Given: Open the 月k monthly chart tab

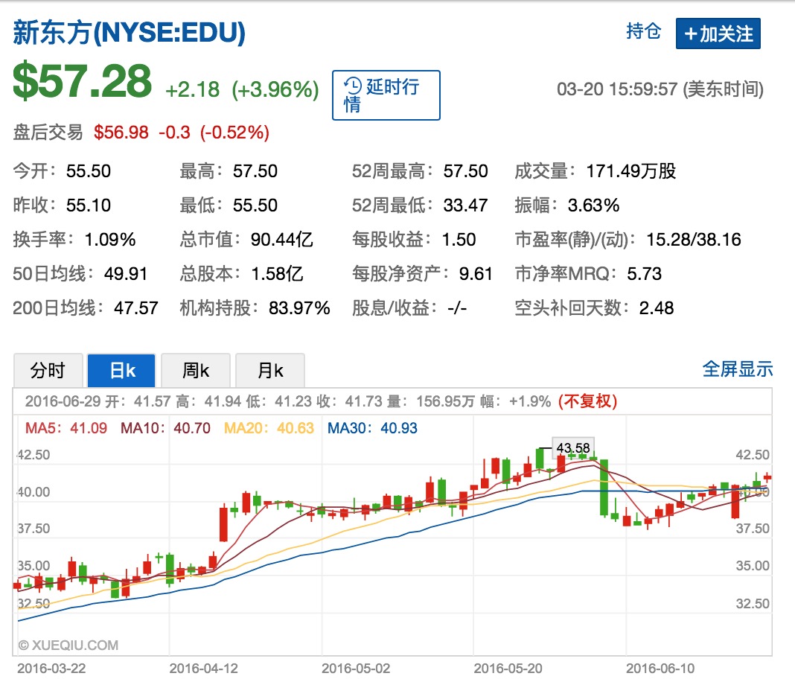Looking at the screenshot, I should (x=269, y=370).
